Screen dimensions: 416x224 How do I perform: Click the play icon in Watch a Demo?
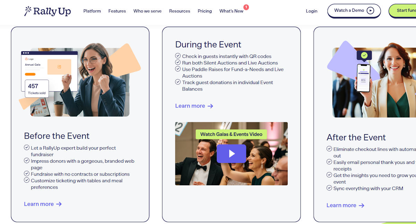[370, 10]
